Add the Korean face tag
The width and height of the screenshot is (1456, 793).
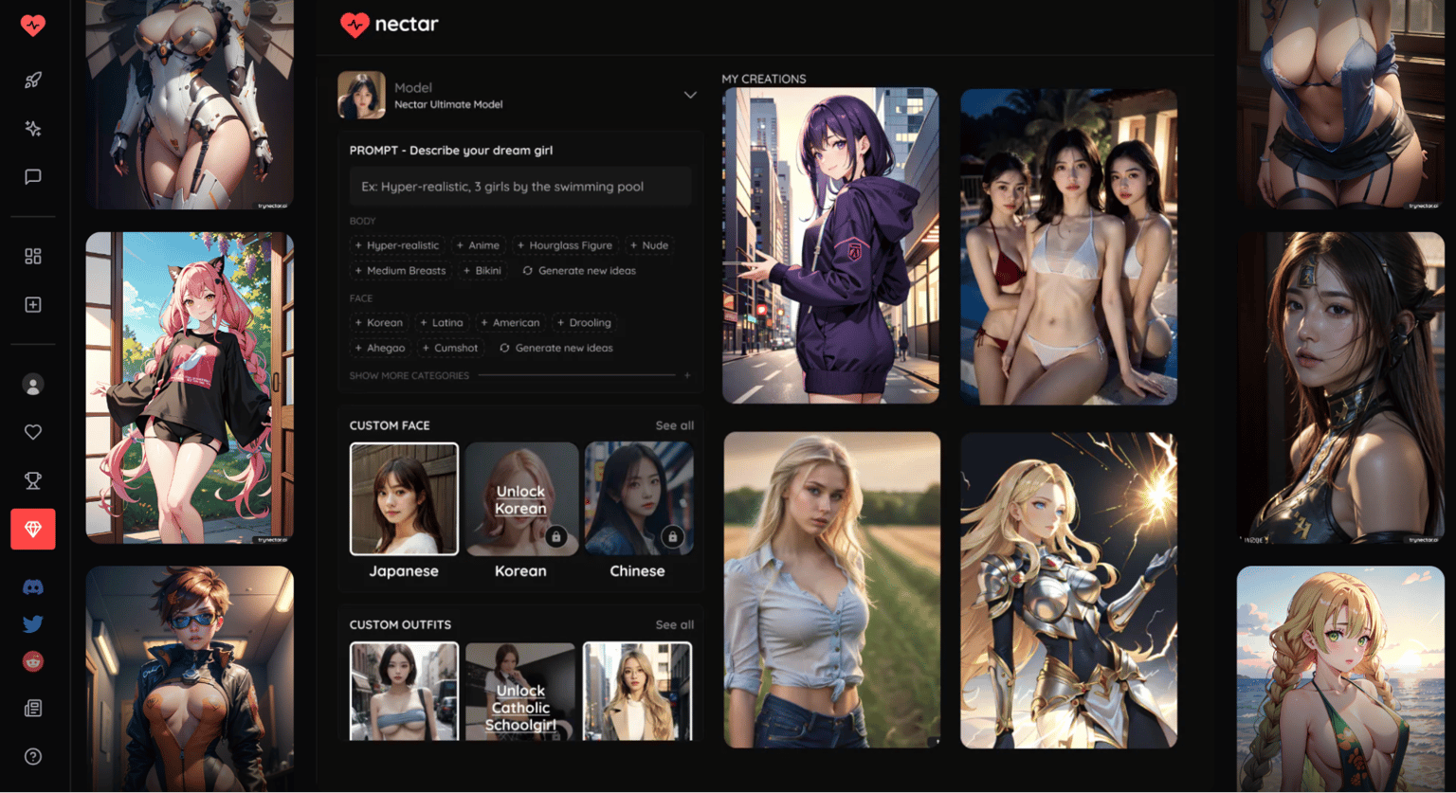pyautogui.click(x=379, y=322)
